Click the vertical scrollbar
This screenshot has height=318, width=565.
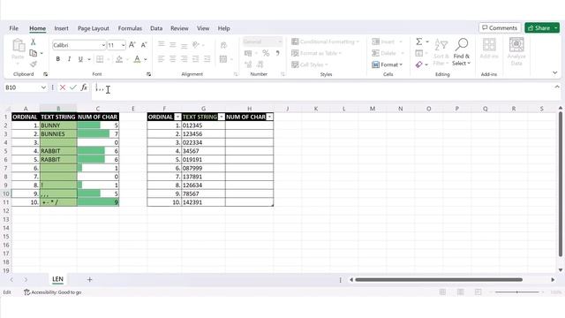pos(561,184)
